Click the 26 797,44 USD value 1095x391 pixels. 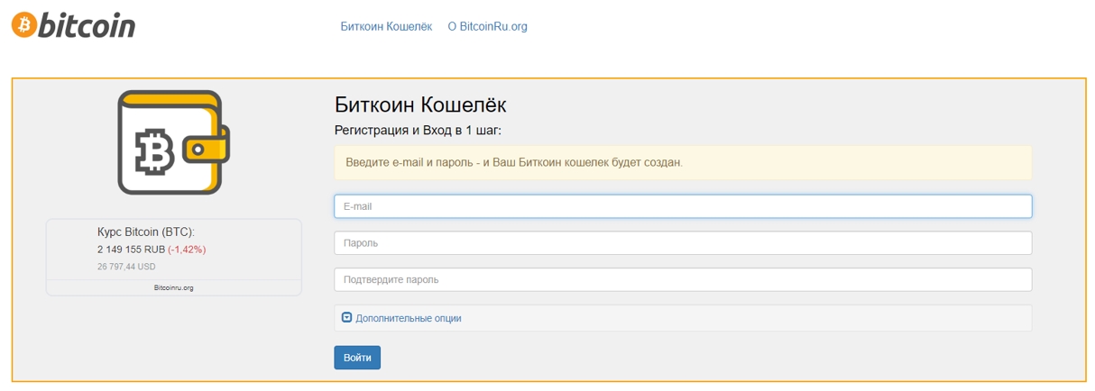click(x=126, y=267)
